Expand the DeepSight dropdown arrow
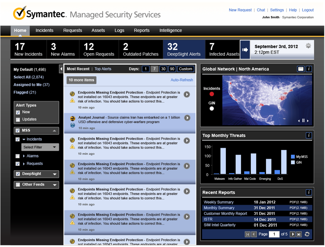Image resolution: width=325 pixels, height=247 pixels. pos(55,174)
